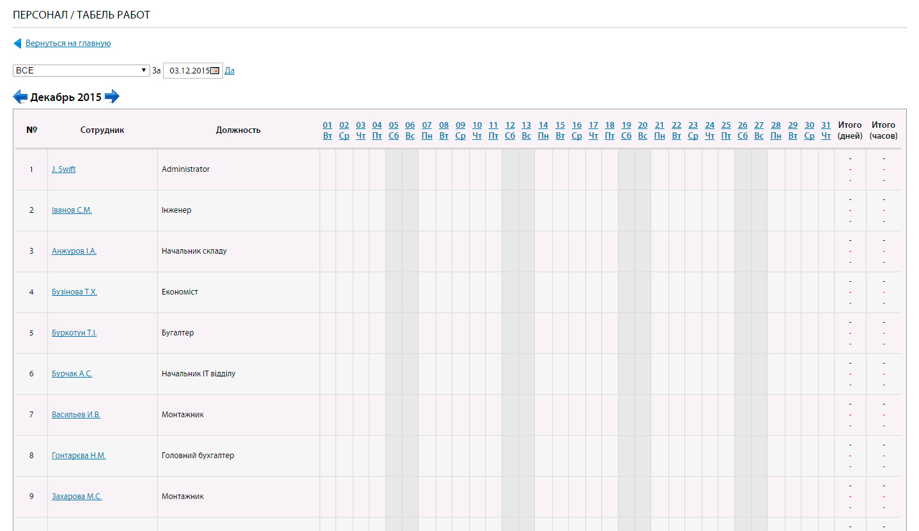Select day 31 Чт column header
The width and height of the screenshot is (919, 531).
click(x=826, y=130)
